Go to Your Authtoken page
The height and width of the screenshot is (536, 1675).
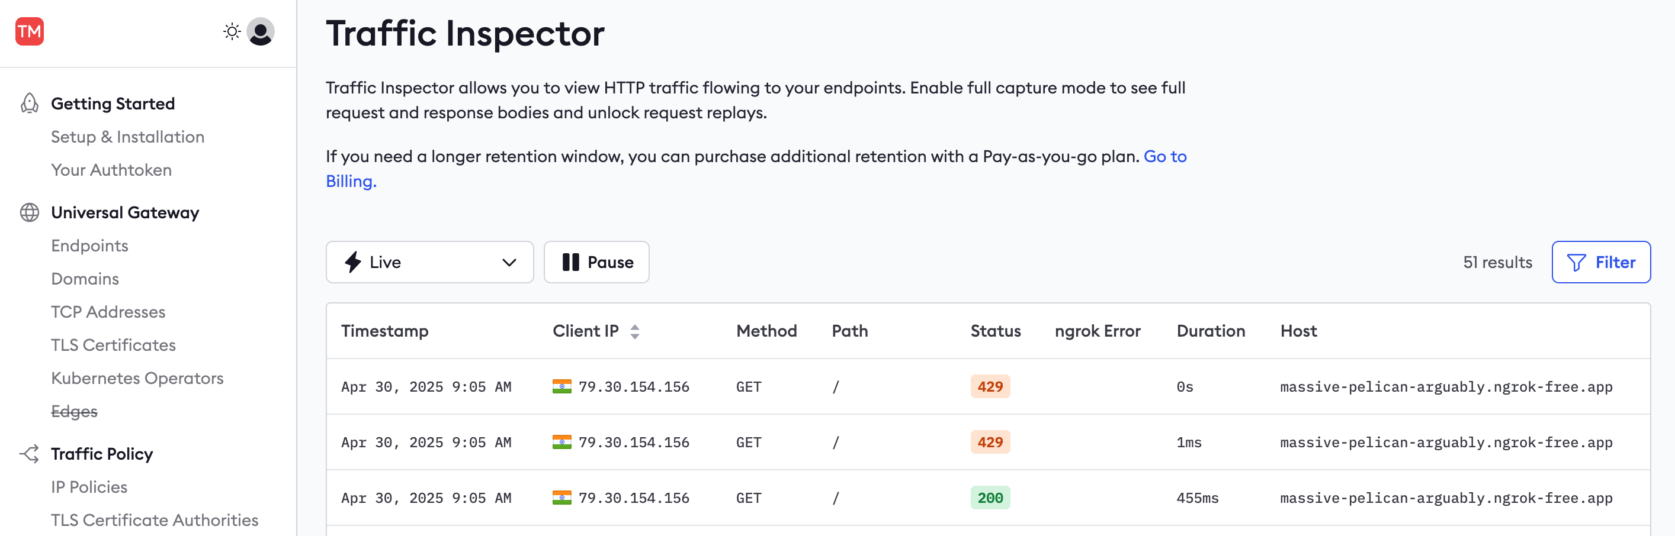pyautogui.click(x=111, y=170)
